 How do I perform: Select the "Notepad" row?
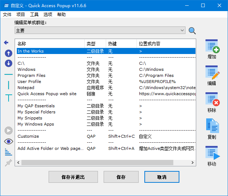[x=106, y=88]
